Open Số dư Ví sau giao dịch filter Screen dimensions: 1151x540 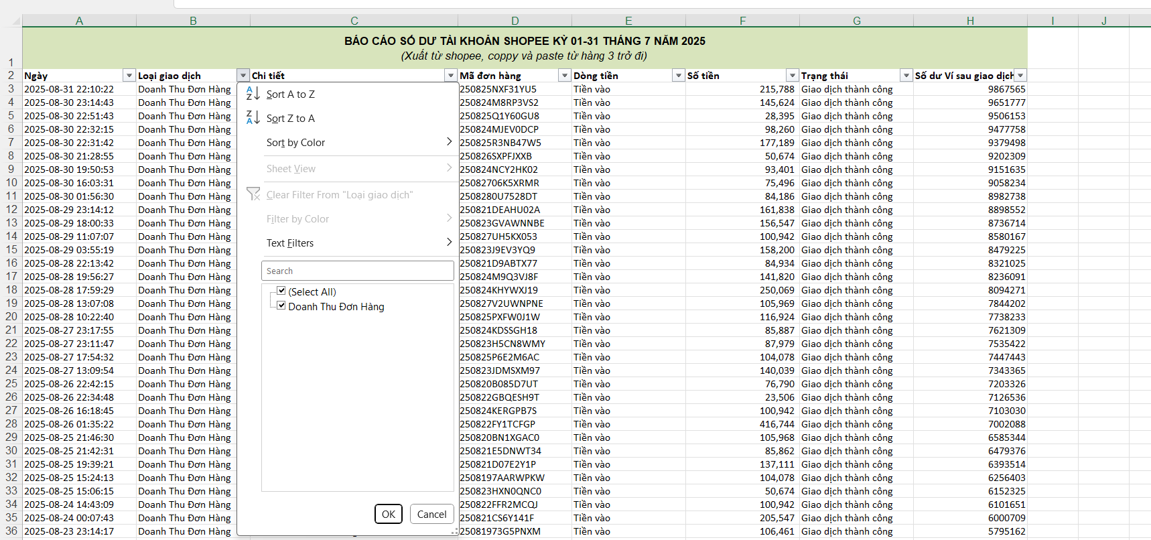click(x=1020, y=76)
